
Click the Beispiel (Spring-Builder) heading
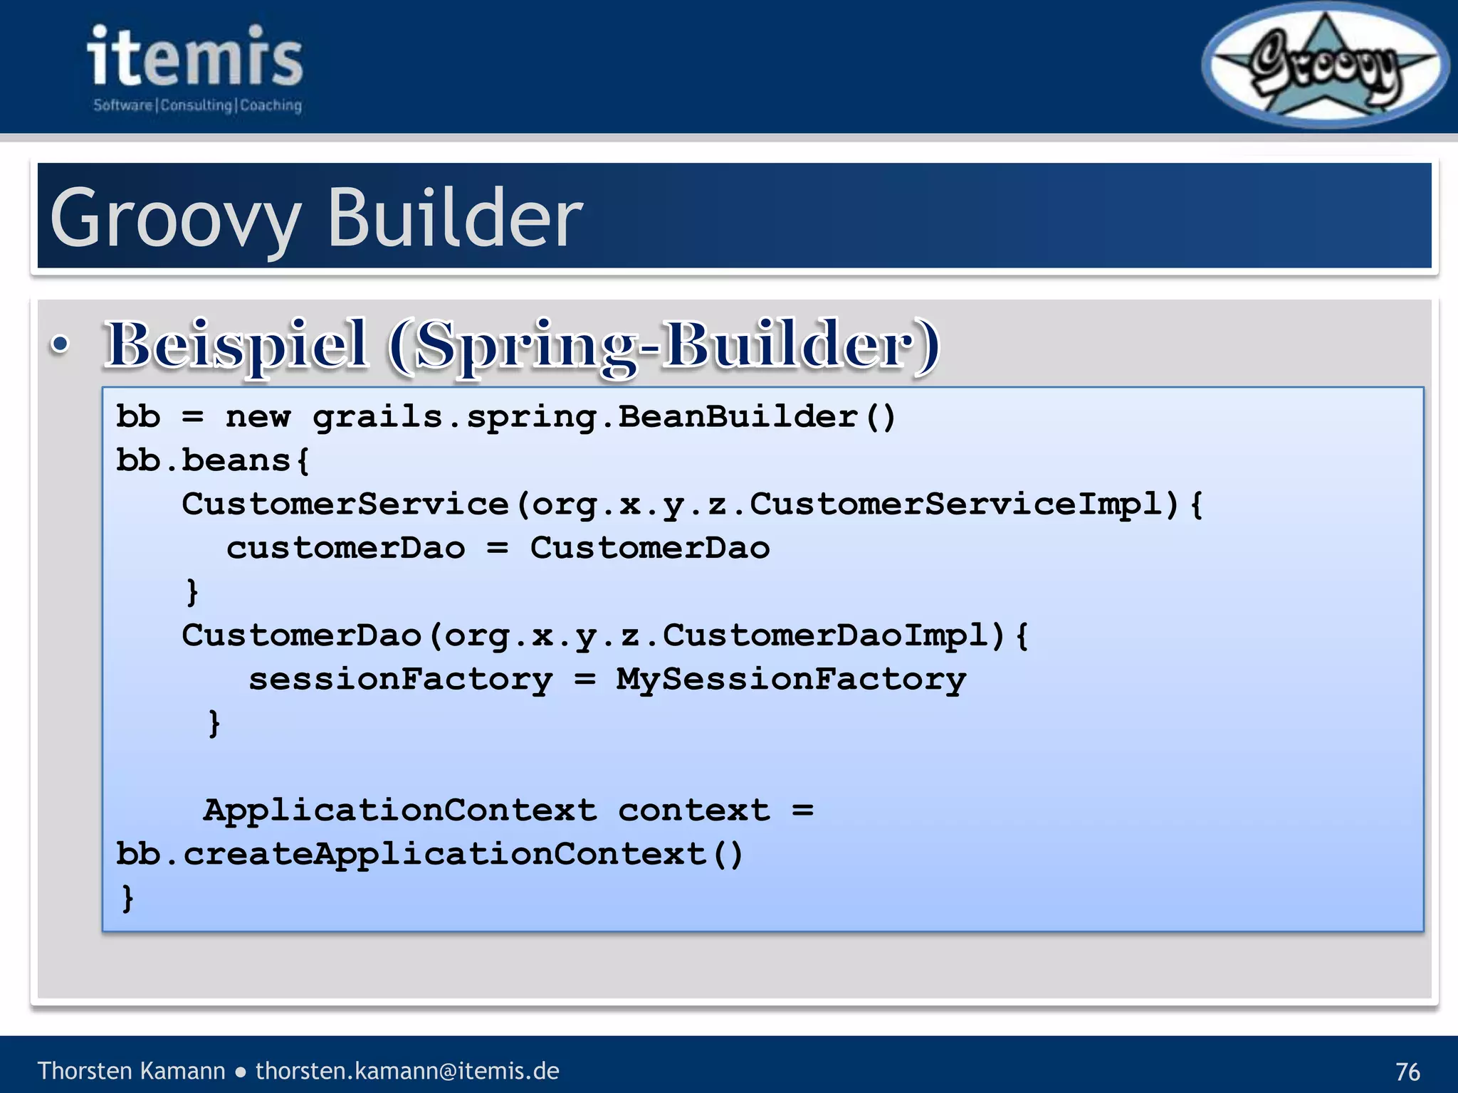point(523,346)
